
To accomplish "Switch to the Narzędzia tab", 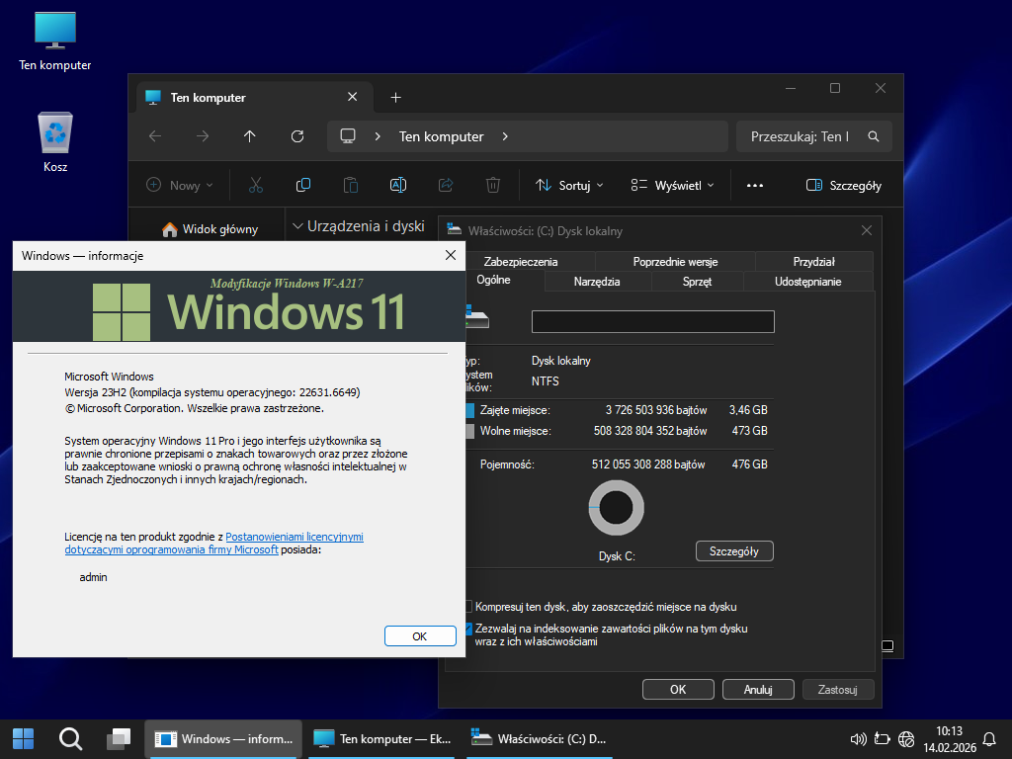I will 597,282.
